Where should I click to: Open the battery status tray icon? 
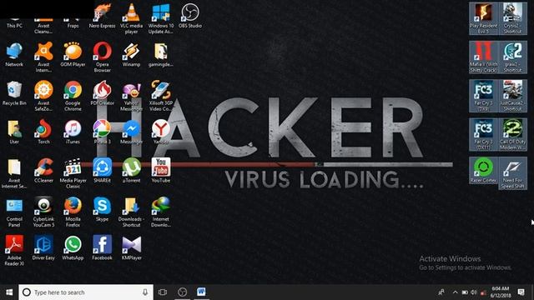point(465,292)
